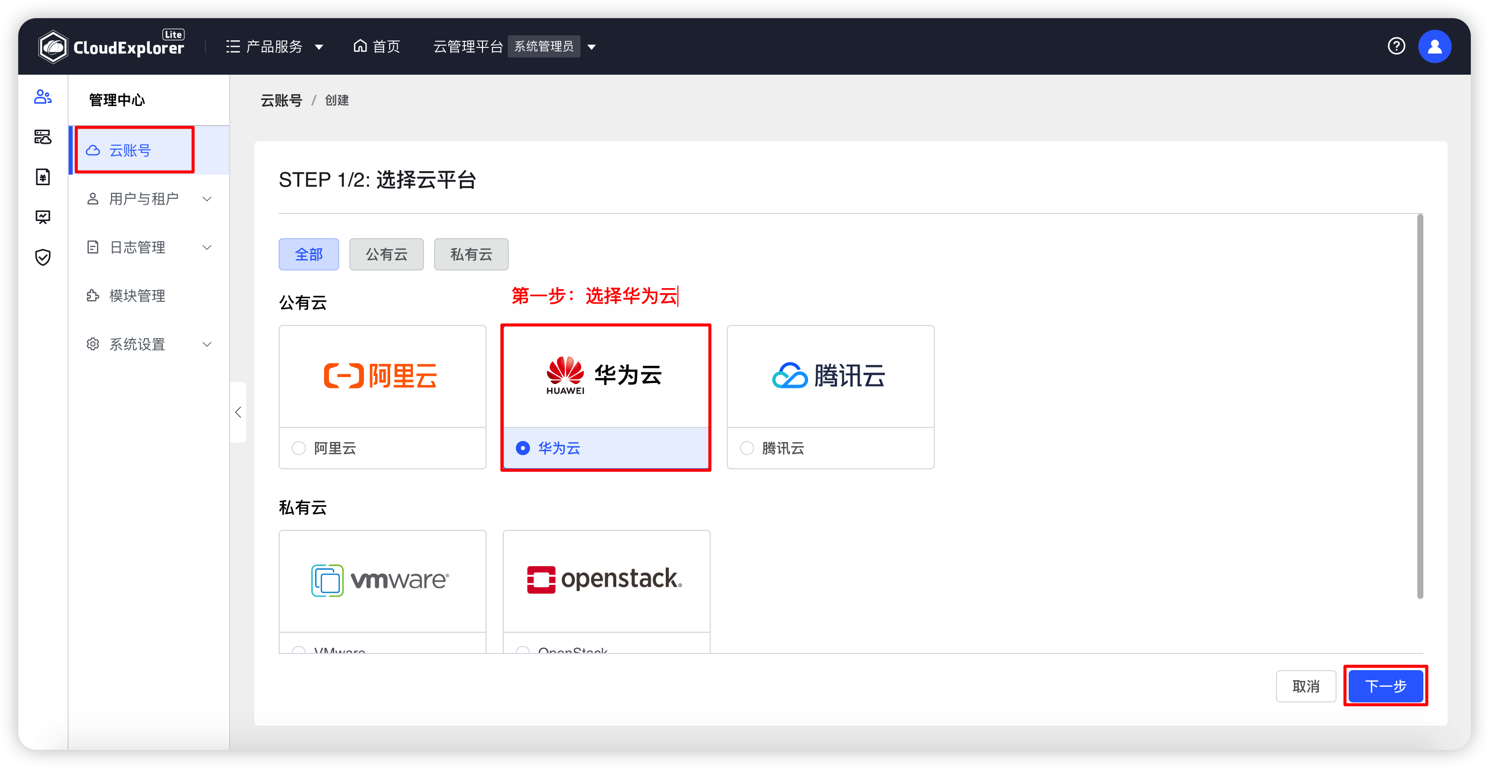Collapse the sidebar with the arrow handle
Viewport: 1489px width, 768px height.
click(x=238, y=412)
